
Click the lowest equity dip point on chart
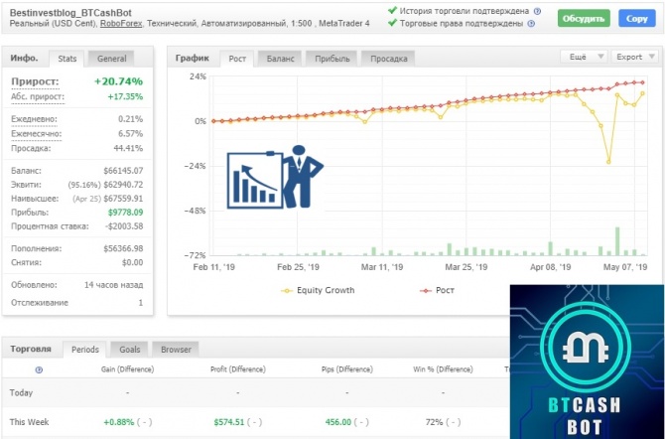(x=608, y=162)
